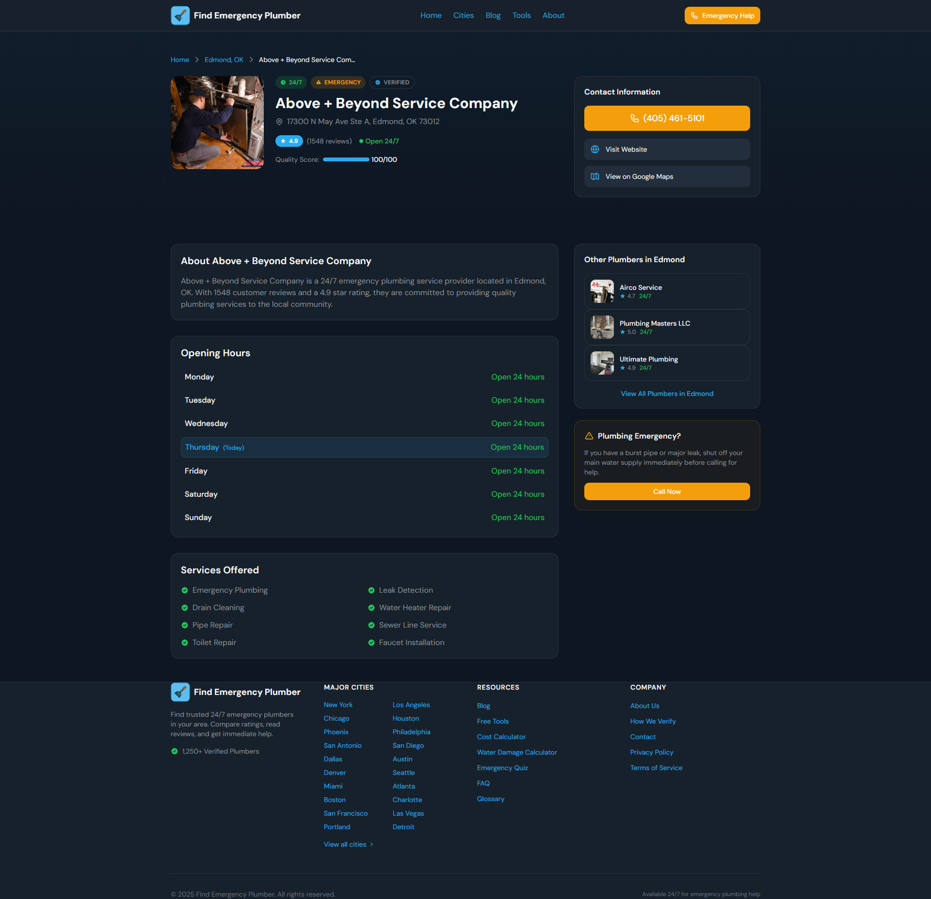Open the Cities menu item

(463, 16)
